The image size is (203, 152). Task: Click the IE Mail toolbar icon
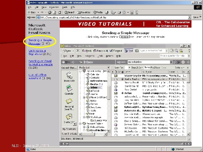(x=113, y=12)
